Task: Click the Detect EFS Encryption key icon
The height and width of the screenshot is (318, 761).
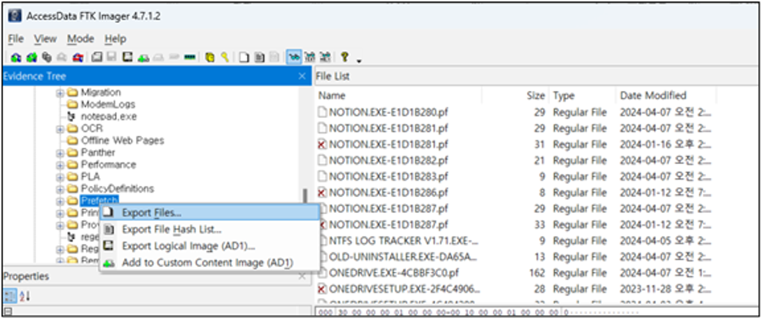Action: coord(225,57)
